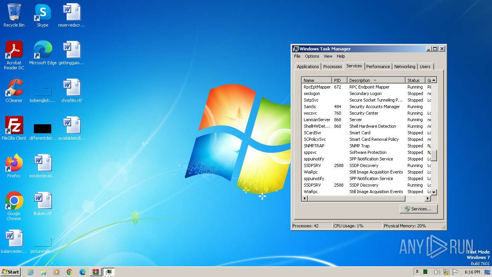Open Chrome from the taskbar
The image size is (492, 277).
click(x=70, y=272)
